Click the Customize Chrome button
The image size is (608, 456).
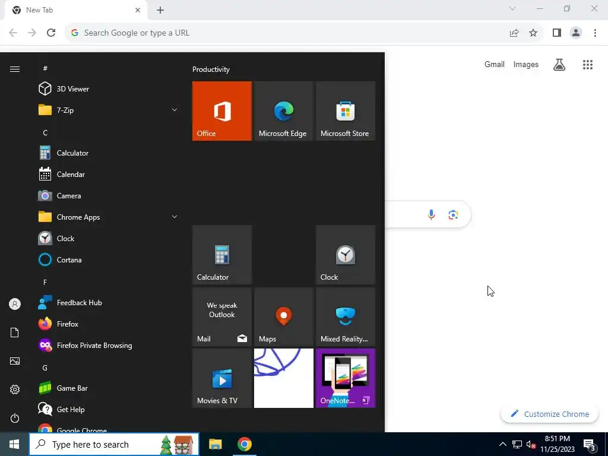pyautogui.click(x=550, y=414)
